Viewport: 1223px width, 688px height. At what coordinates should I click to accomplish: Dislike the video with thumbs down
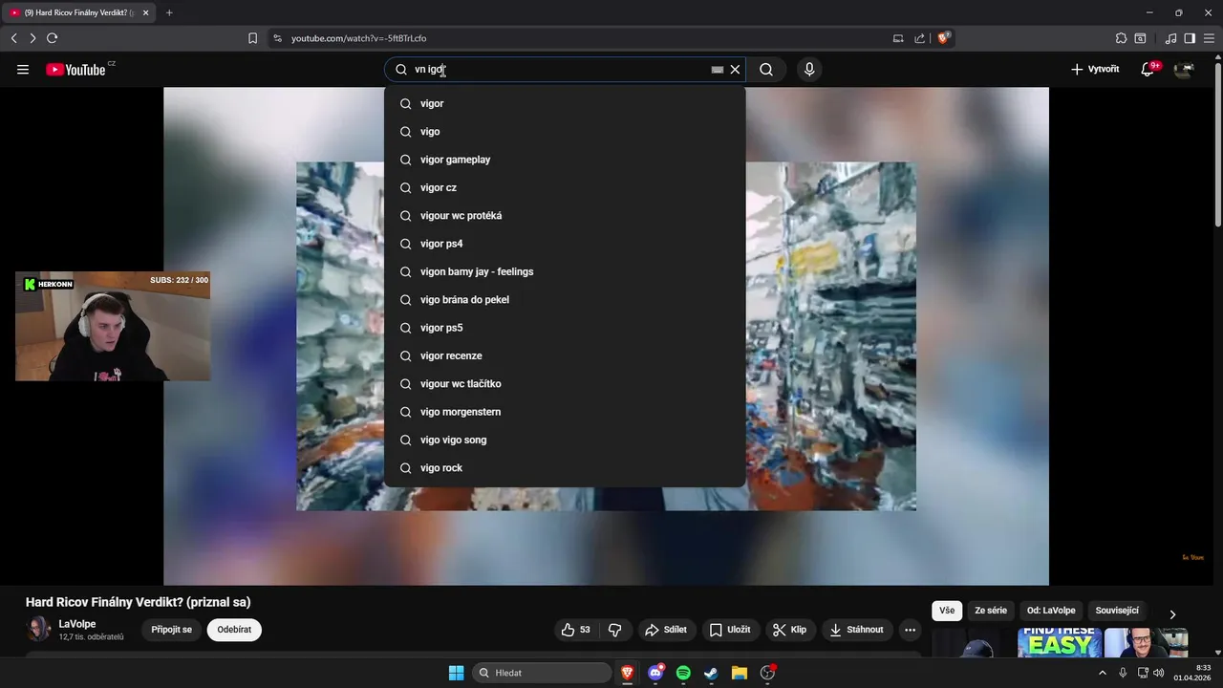615,630
